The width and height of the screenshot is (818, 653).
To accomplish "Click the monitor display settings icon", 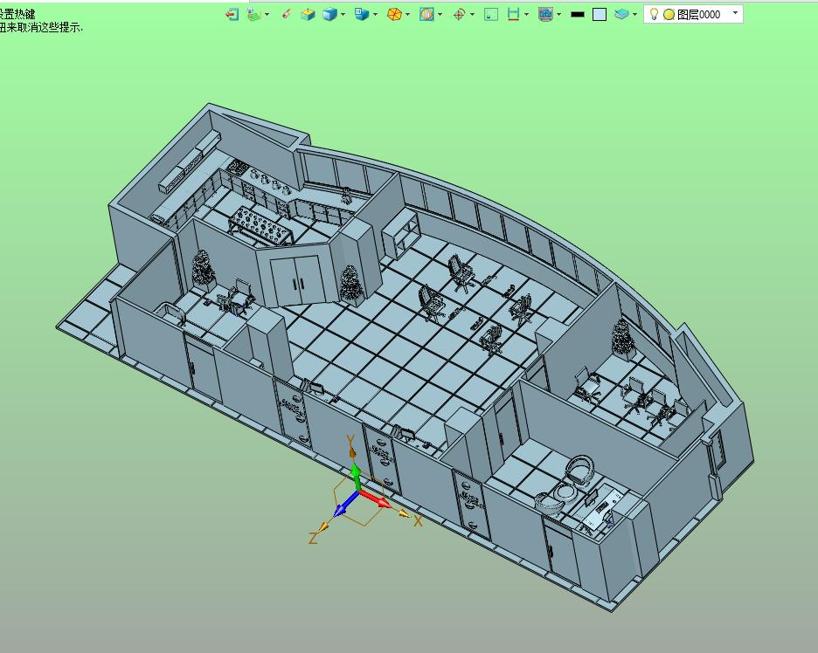I will (x=545, y=15).
